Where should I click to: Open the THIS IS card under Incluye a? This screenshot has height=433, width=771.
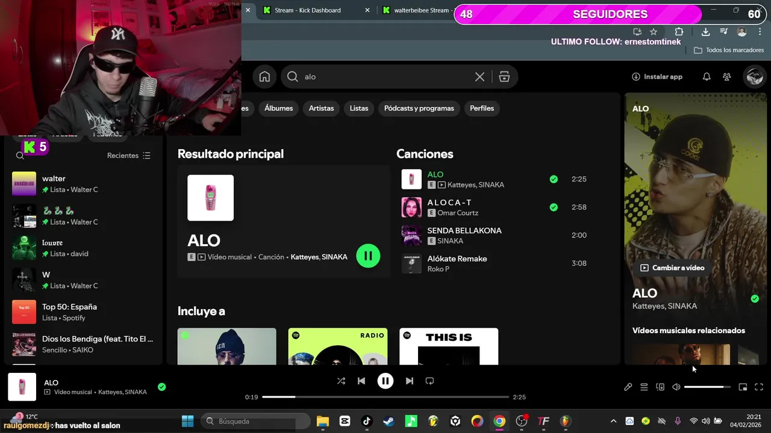click(449, 346)
